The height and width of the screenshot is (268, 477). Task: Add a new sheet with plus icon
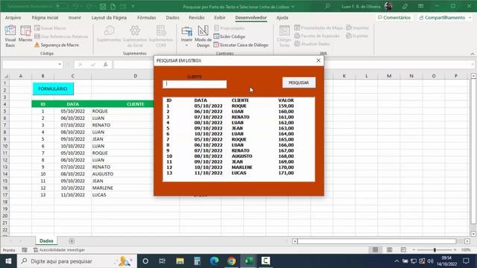point(72,241)
